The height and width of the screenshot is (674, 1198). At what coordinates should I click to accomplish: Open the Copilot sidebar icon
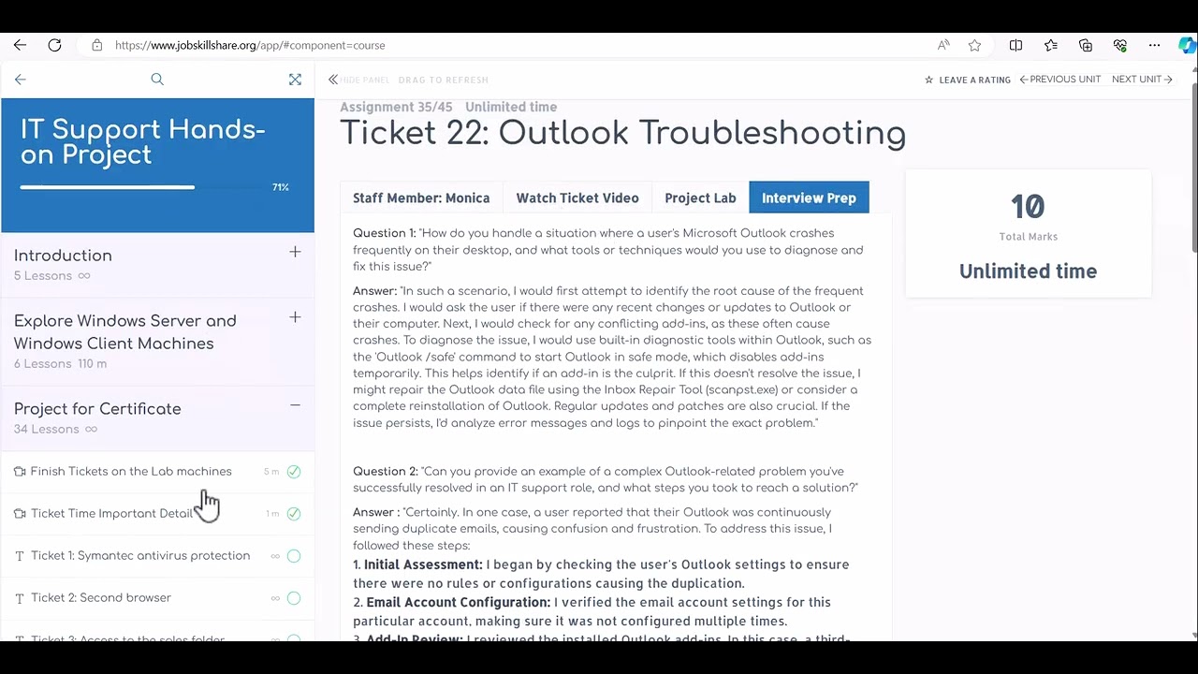click(x=1187, y=45)
